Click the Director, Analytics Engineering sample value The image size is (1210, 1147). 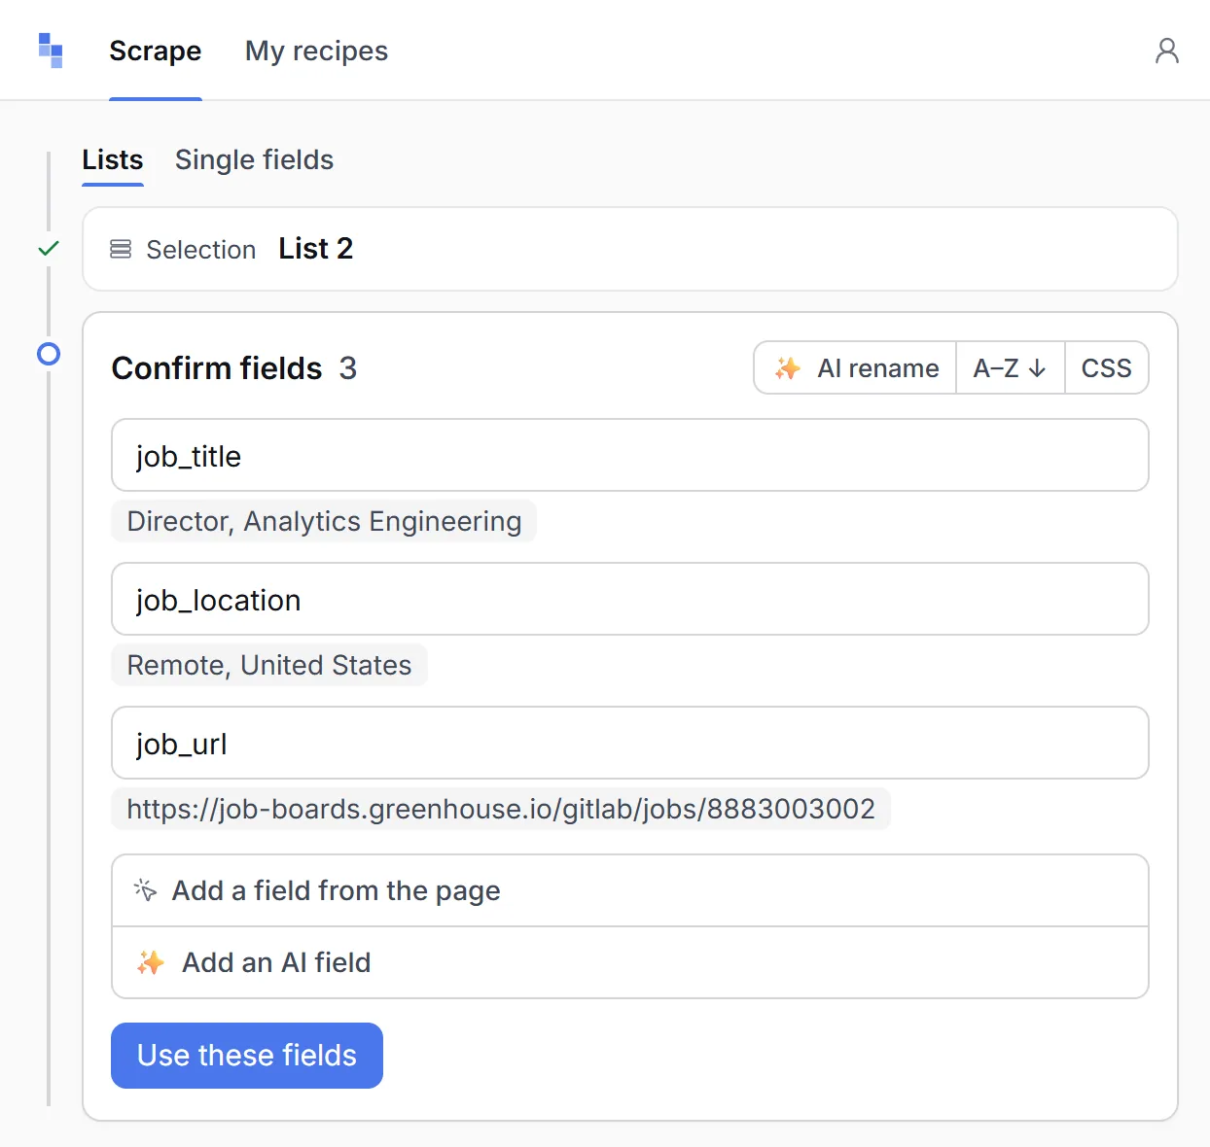pos(324,521)
